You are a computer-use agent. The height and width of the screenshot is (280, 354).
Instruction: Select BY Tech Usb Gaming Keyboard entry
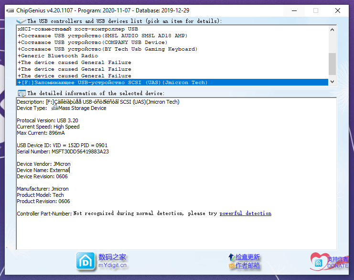(172, 49)
